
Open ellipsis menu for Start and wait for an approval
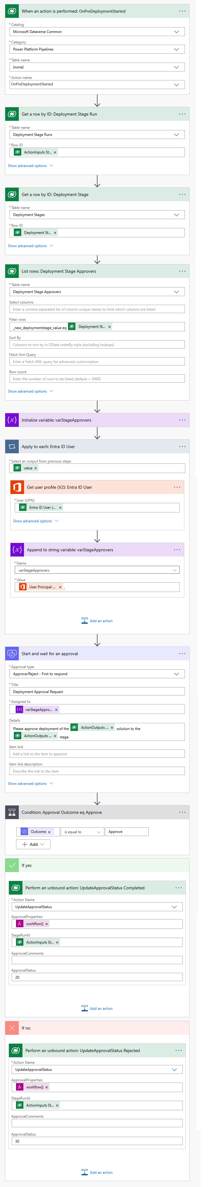tap(182, 653)
